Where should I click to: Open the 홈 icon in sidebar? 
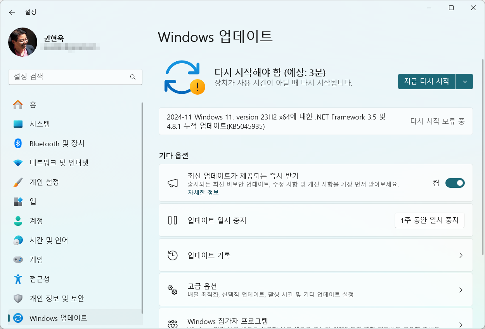18,105
